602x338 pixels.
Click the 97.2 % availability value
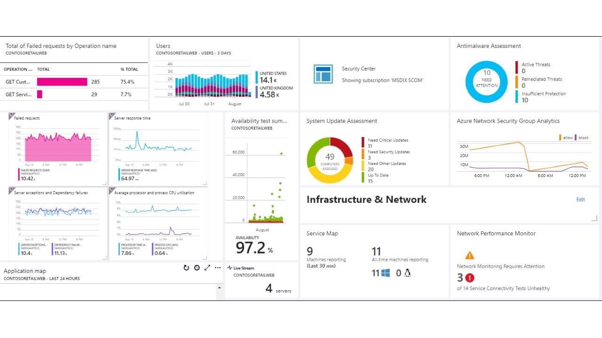click(254, 248)
